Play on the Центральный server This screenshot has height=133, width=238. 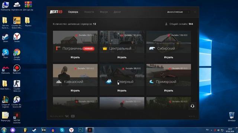122,57
